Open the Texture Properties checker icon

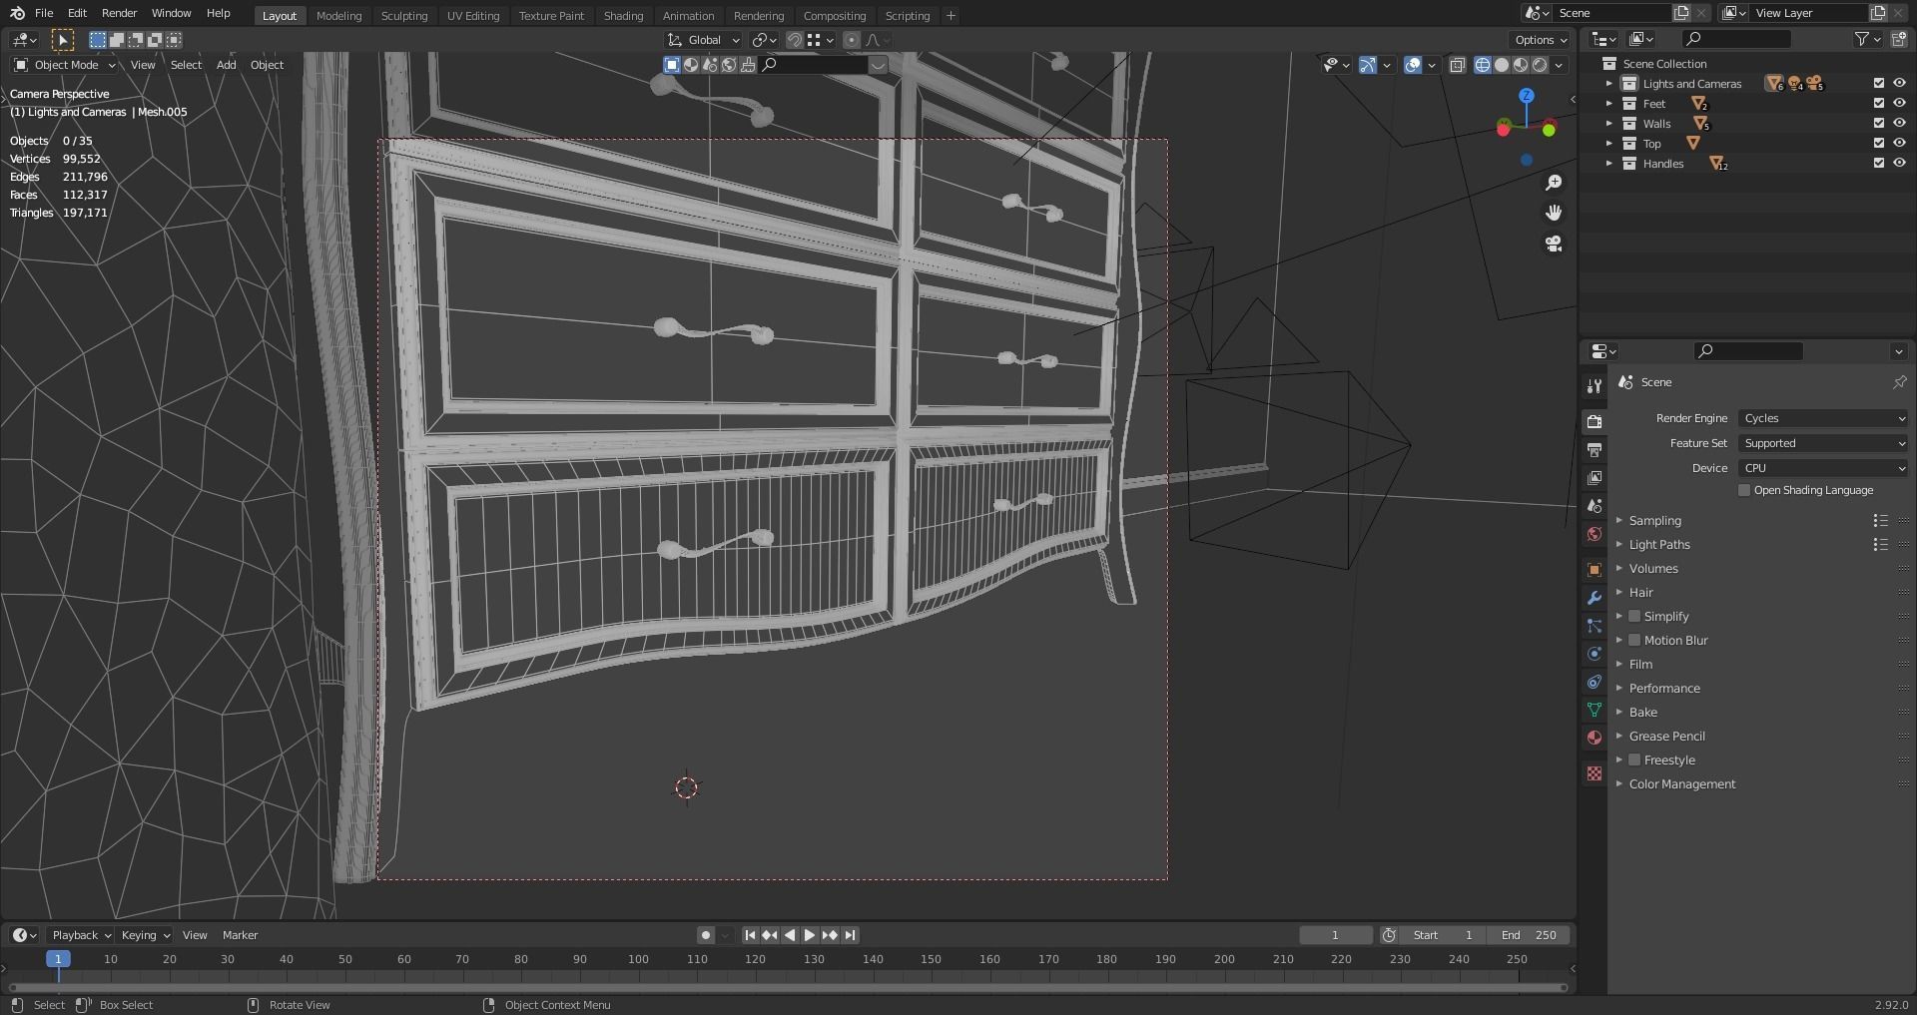pyautogui.click(x=1595, y=773)
